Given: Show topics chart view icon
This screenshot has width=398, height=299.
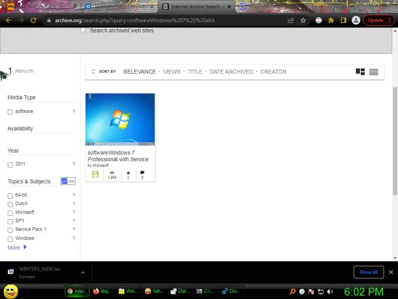Looking at the screenshot, I should tap(65, 181).
